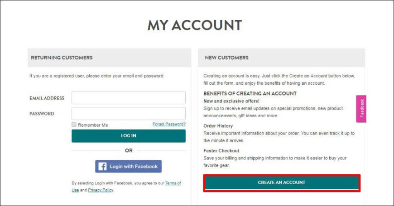Image resolution: width=394 pixels, height=206 pixels.
Task: Submit with the LOG IN button
Action: (x=129, y=136)
